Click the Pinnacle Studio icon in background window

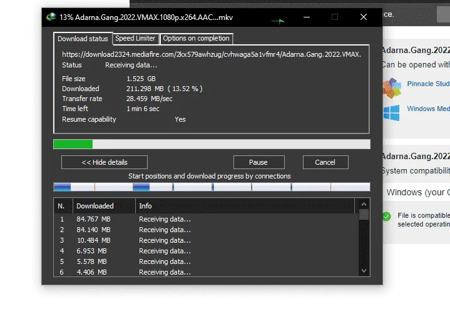pyautogui.click(x=392, y=88)
